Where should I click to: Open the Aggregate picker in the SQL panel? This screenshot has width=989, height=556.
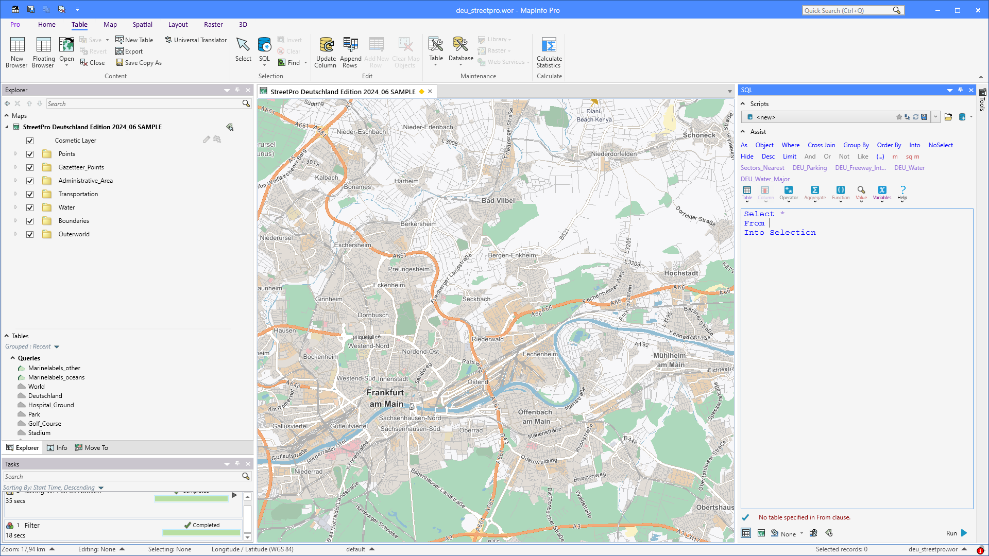pos(814,193)
